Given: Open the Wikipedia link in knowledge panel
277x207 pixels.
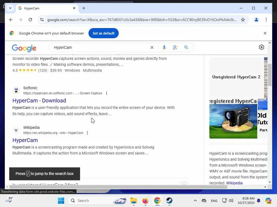Looking at the screenshot, I should pos(234,183).
